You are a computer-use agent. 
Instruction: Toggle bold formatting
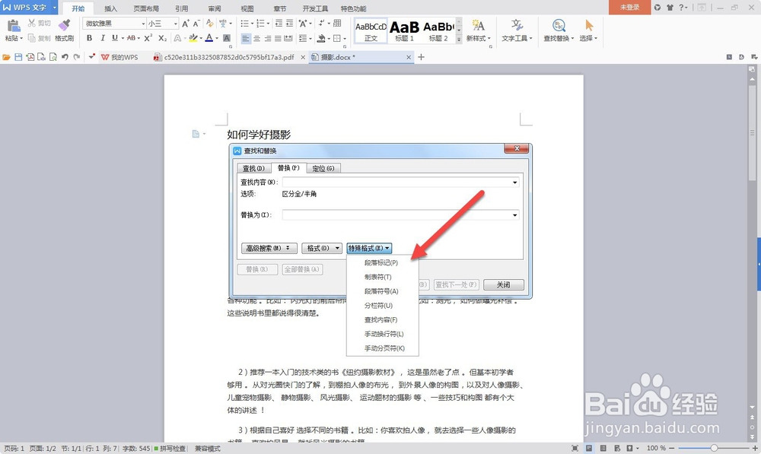91,38
